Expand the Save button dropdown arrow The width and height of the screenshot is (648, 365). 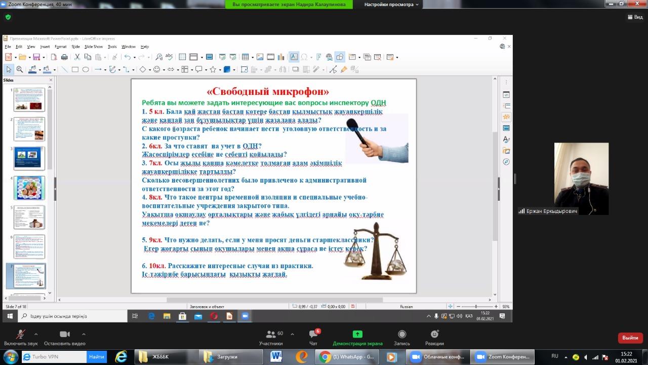tap(44, 57)
